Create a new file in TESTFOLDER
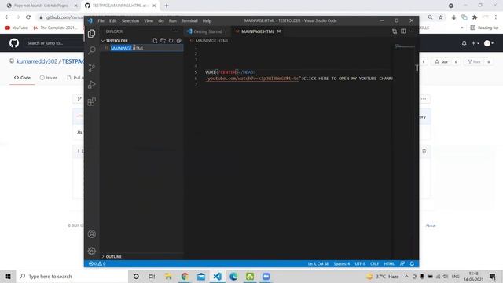 pos(156,40)
